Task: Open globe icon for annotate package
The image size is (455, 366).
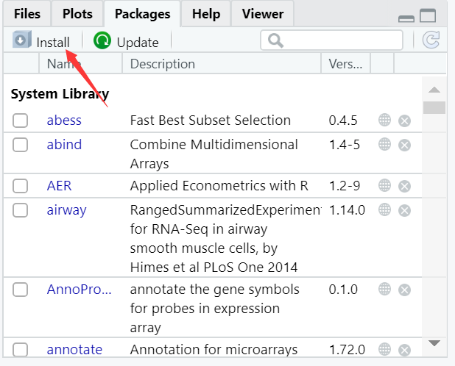Action: point(384,350)
